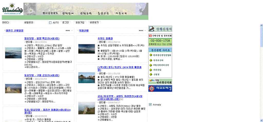263x122 pixels.
Task: Open the 커뮤니티 menu
Action: tap(121, 13)
